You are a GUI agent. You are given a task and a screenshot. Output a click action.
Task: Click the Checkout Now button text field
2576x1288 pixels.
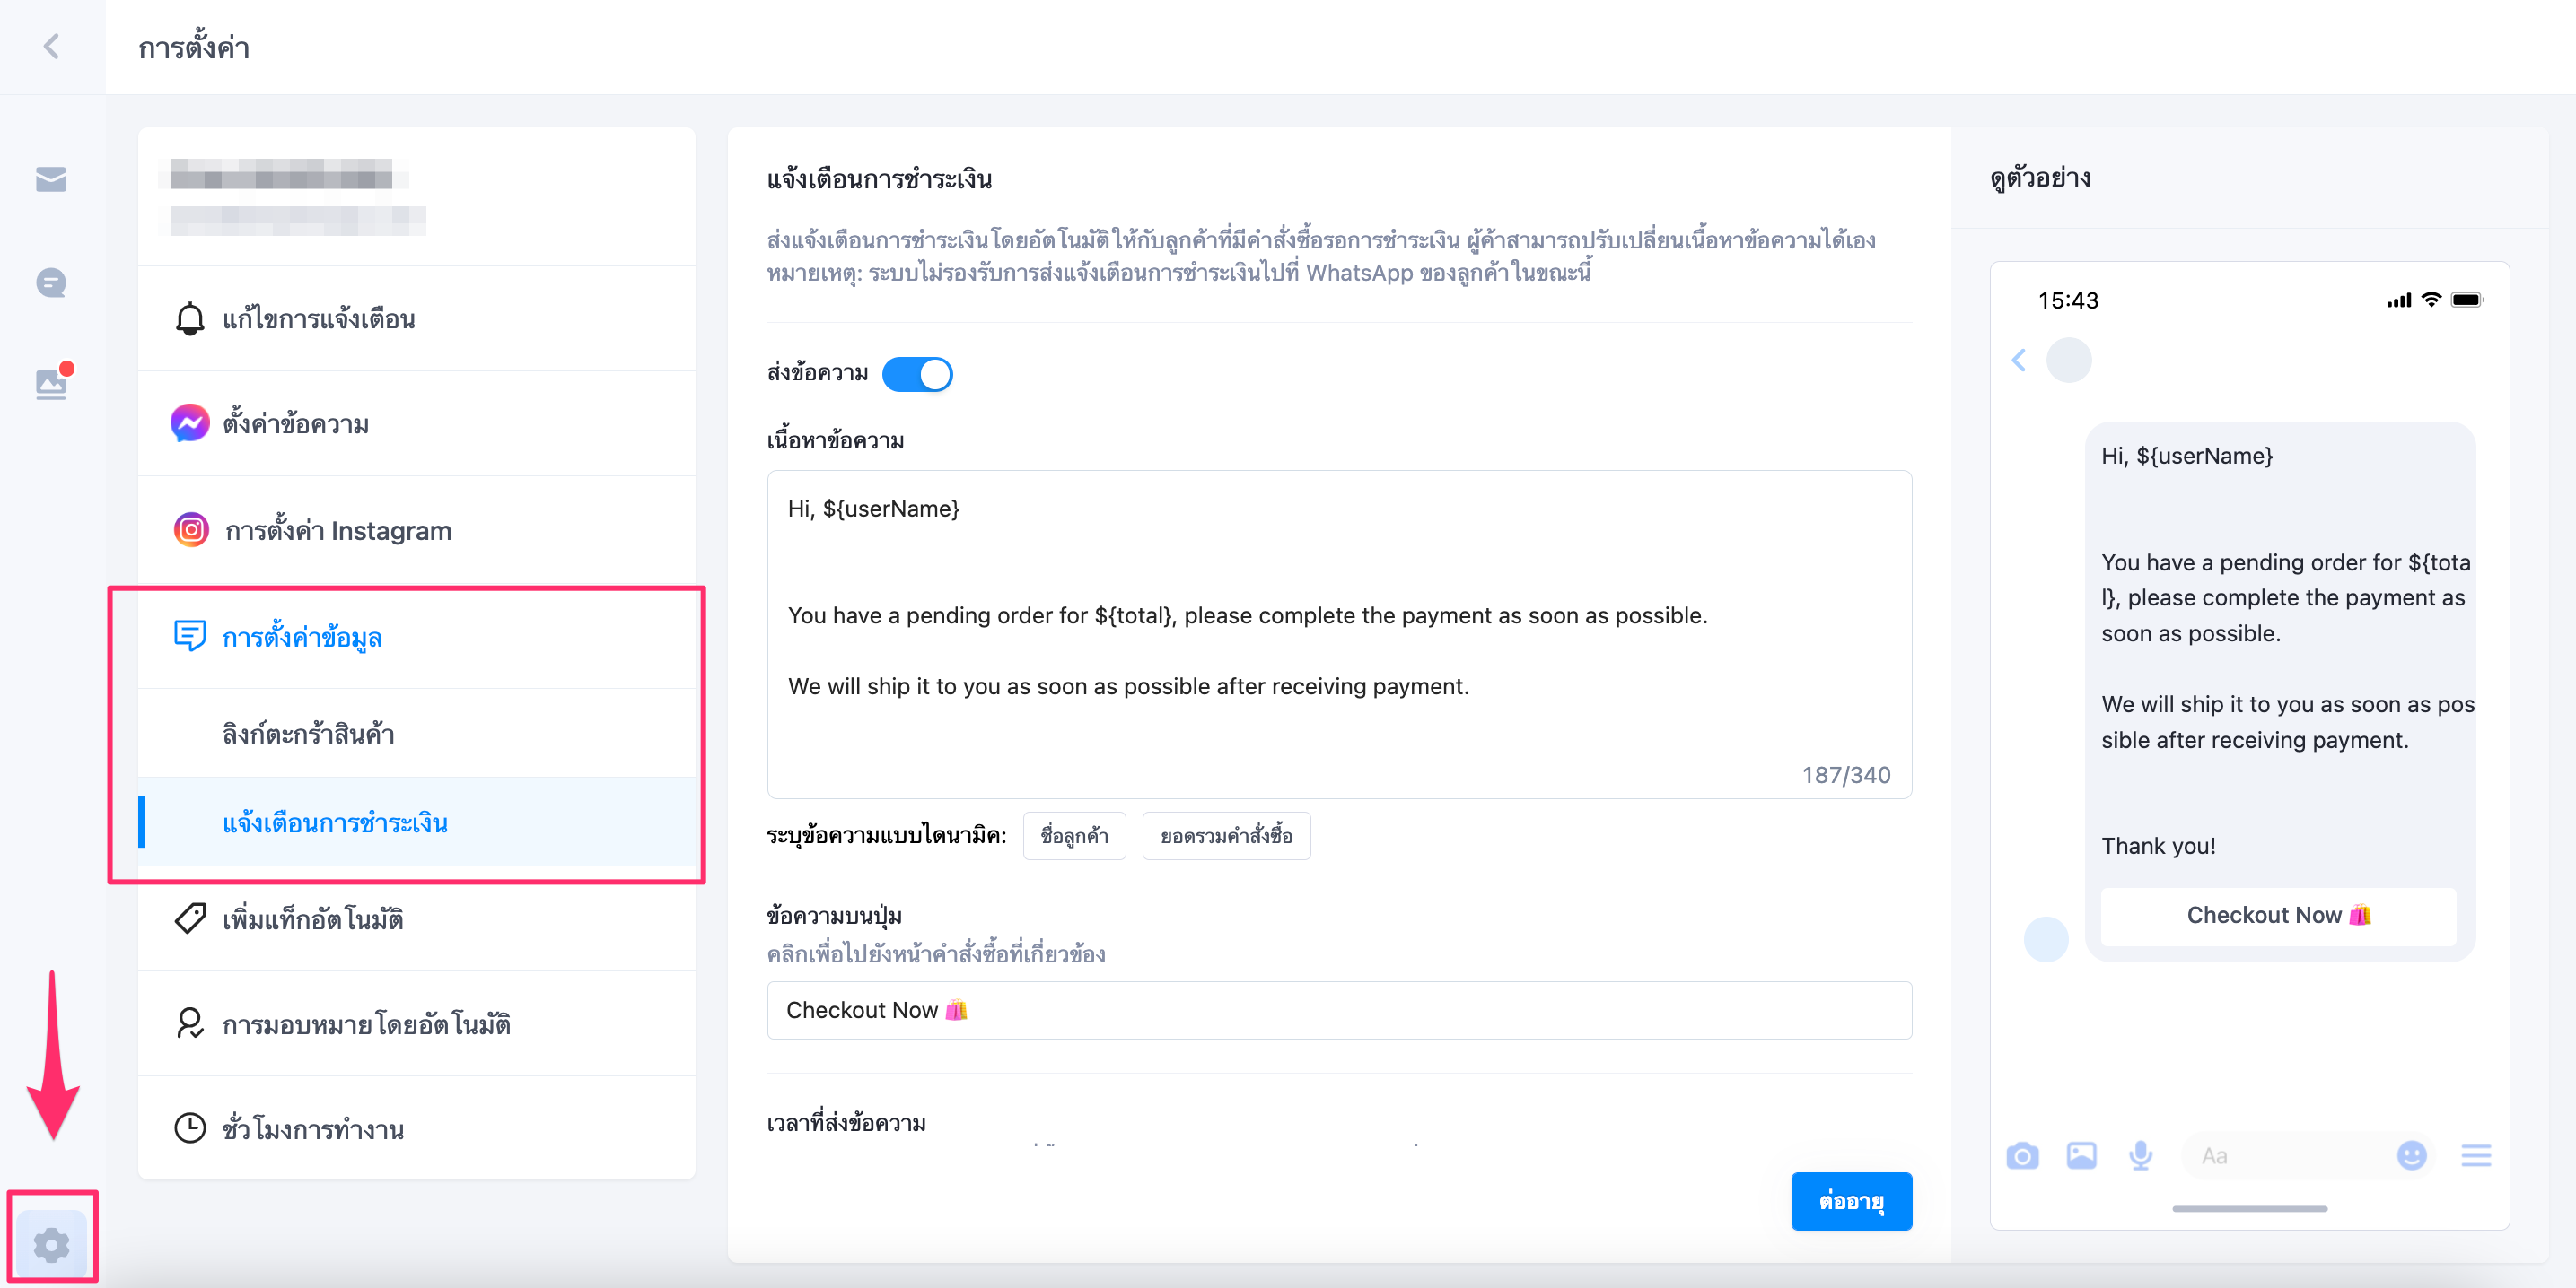tap(1339, 1010)
